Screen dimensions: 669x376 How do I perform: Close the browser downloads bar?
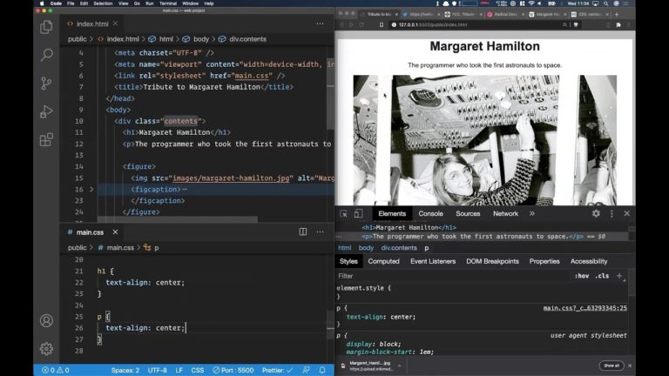point(630,366)
